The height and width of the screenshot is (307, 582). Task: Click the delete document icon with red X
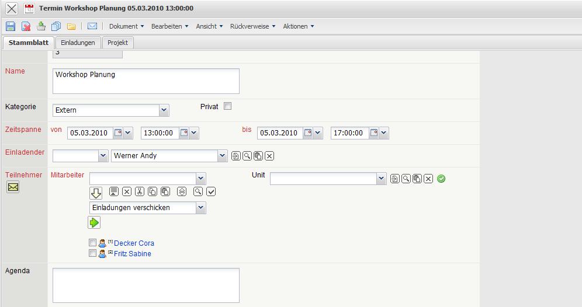pyautogui.click(x=26, y=26)
